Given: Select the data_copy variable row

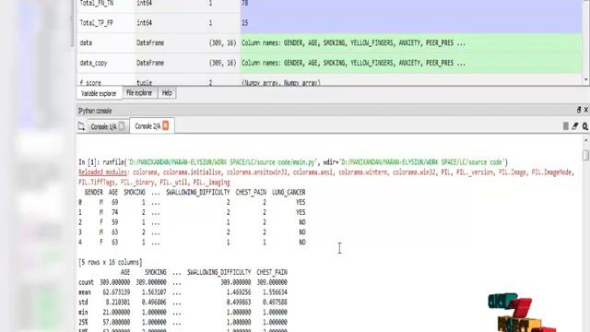Looking at the screenshot, I should click(329, 63).
